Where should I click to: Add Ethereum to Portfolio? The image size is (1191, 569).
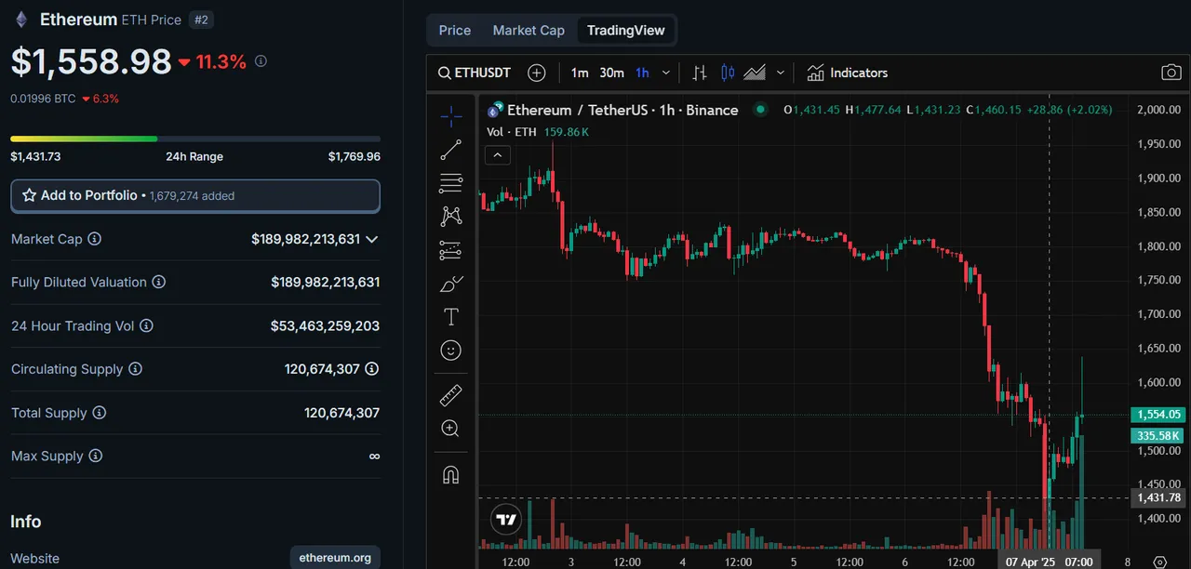(195, 195)
